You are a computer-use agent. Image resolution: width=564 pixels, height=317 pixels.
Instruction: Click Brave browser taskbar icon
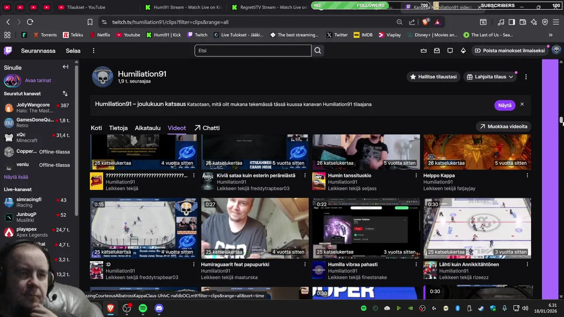111,308
